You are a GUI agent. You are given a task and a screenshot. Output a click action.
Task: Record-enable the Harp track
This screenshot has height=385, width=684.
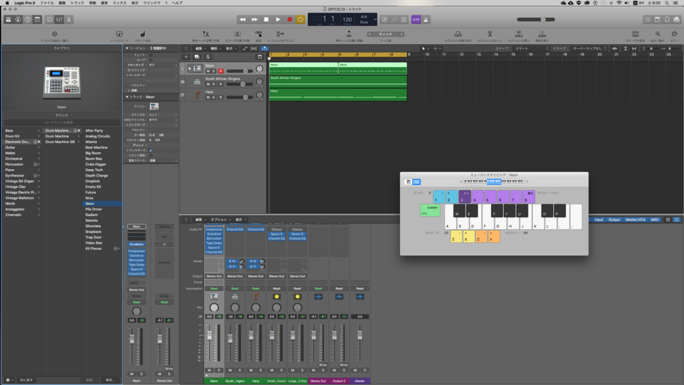tap(220, 98)
